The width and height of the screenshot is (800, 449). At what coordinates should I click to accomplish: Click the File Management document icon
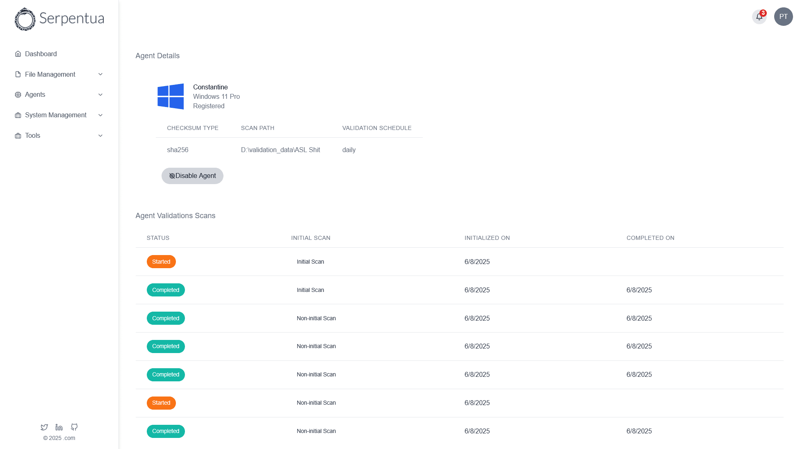pos(18,74)
